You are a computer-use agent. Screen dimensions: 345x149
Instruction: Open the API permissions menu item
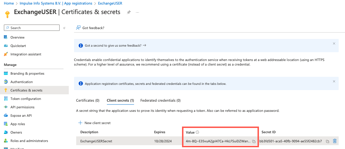point(23,107)
